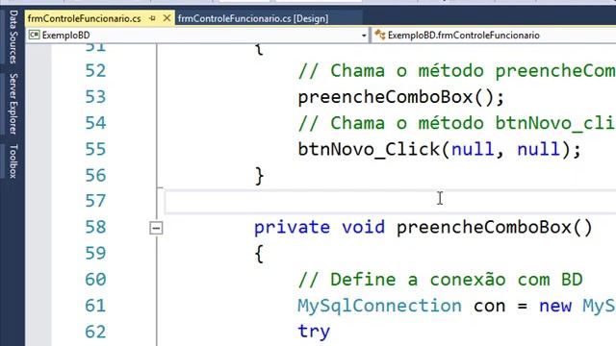Click on line number 56
This screenshot has height=346, width=616.
coord(95,175)
